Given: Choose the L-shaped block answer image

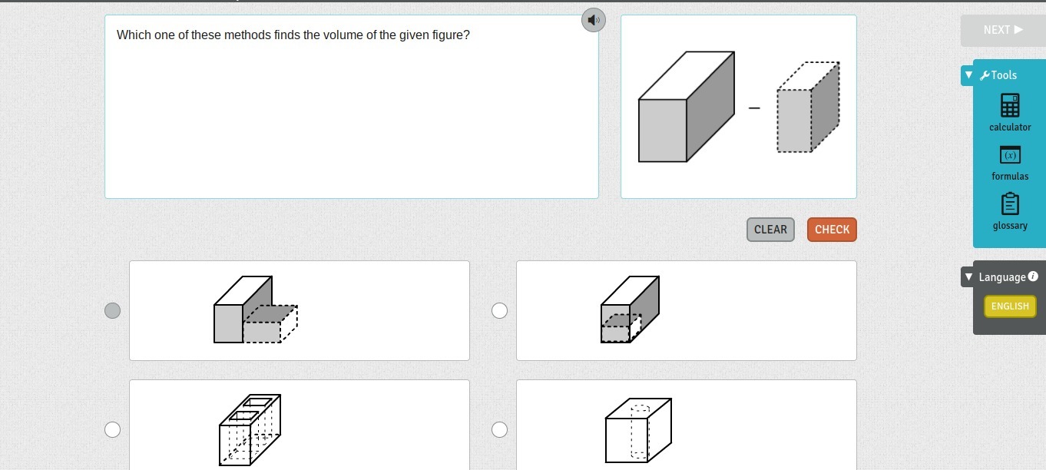Looking at the screenshot, I should [255, 310].
